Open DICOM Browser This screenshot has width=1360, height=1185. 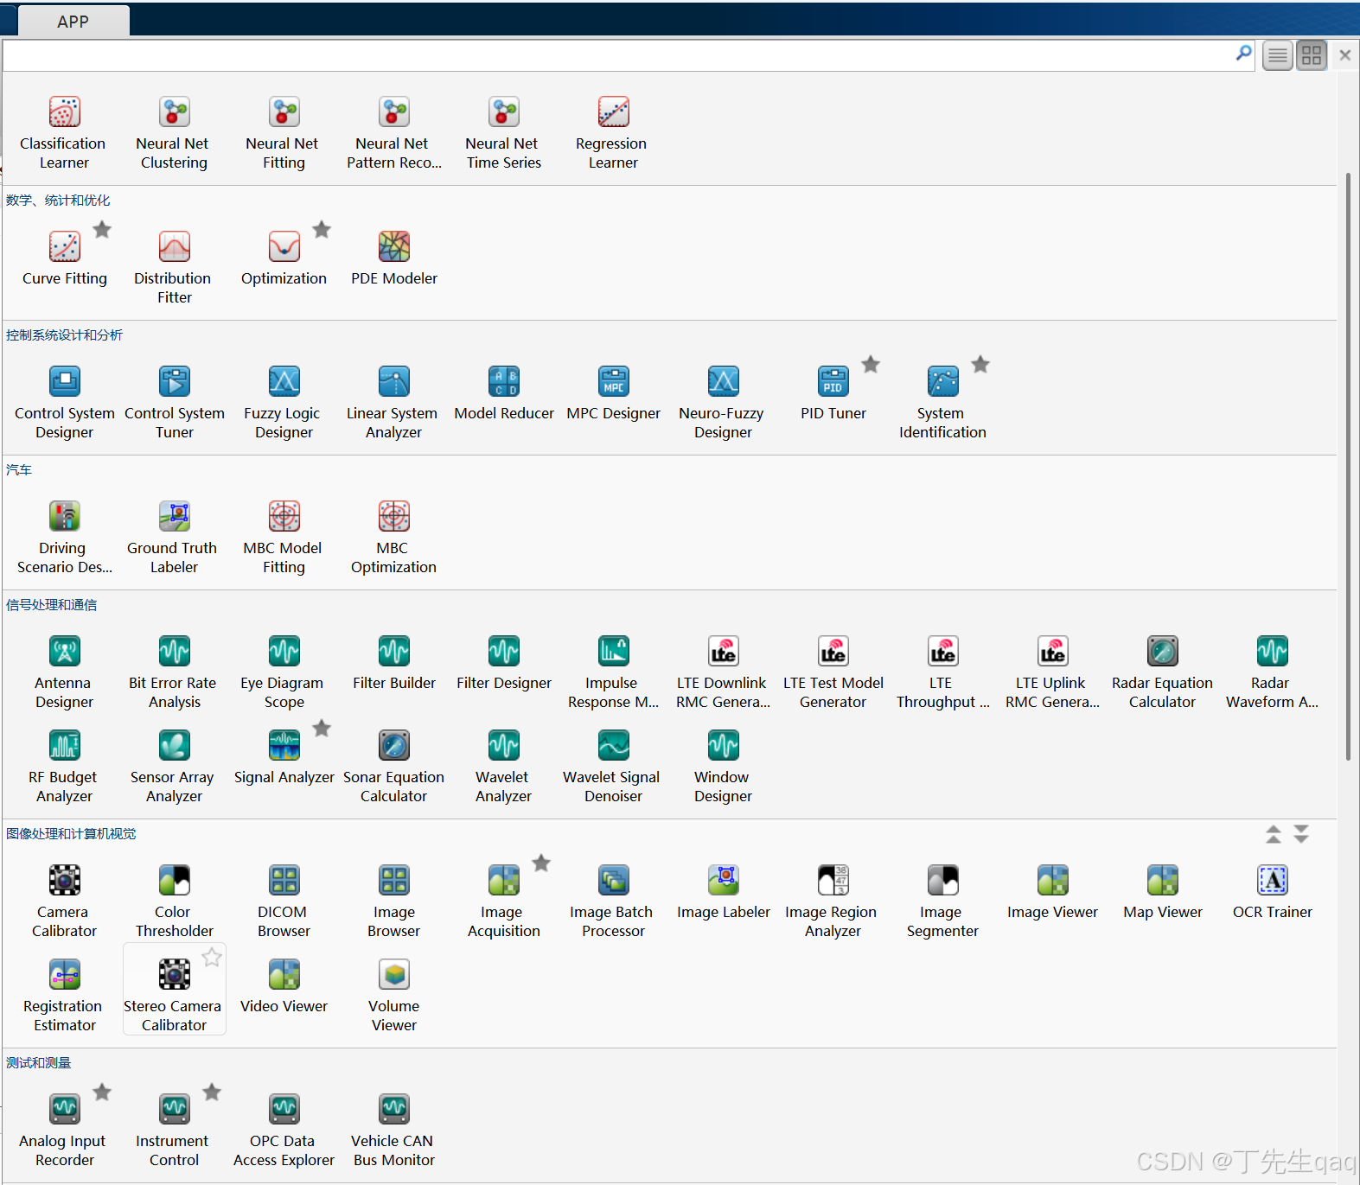284,901
